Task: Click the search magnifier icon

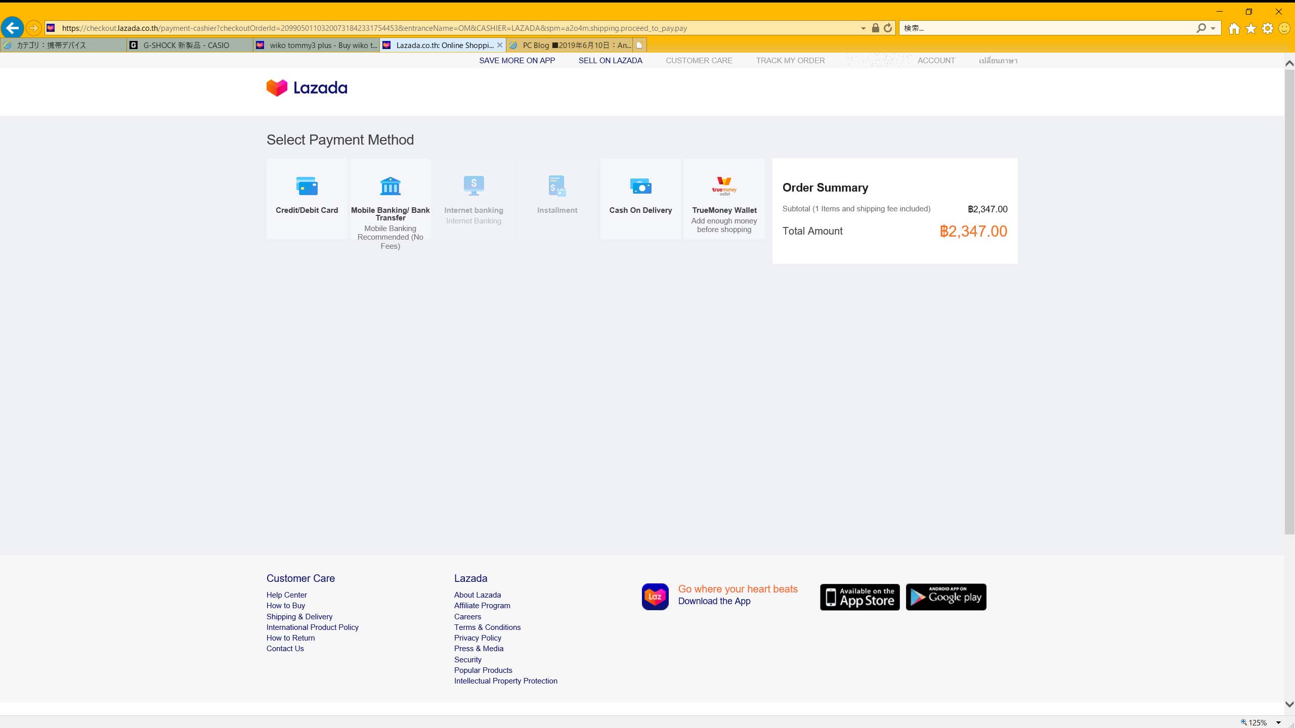Action: (1201, 28)
